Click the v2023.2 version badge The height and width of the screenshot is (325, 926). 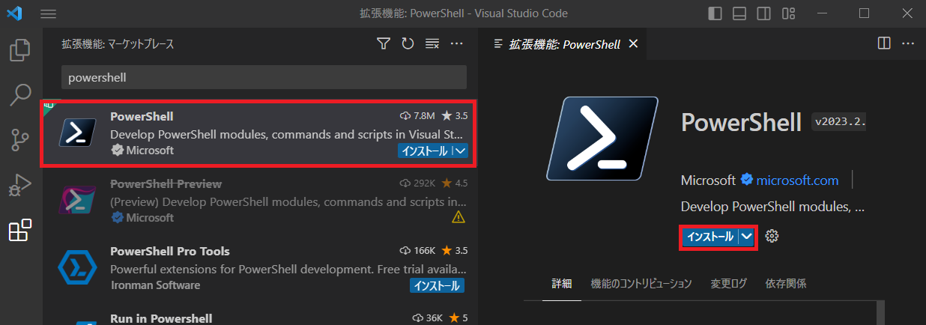[x=839, y=121]
